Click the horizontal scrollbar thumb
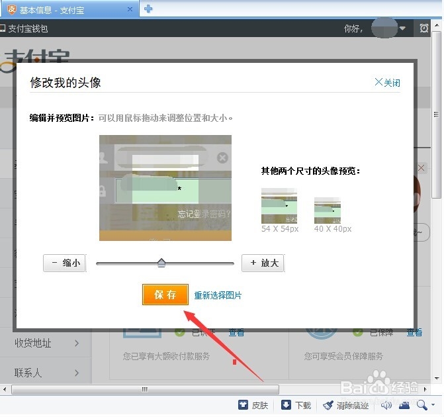The height and width of the screenshot is (417, 444). (x=145, y=389)
